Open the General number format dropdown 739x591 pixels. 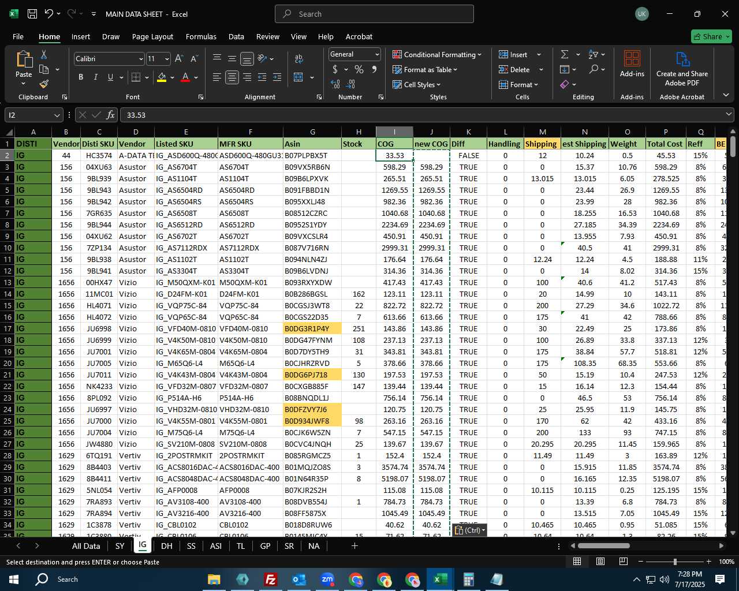click(377, 54)
